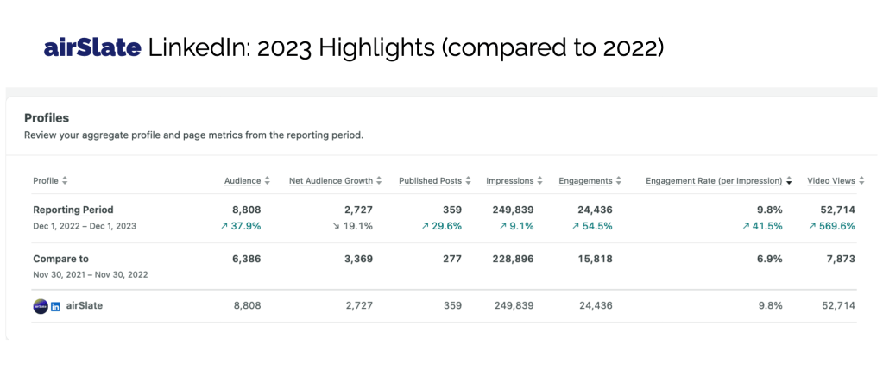This screenshot has height=370, width=883.
Task: Click the LinkedIn icon beside airSlate profile
Action: (x=55, y=306)
